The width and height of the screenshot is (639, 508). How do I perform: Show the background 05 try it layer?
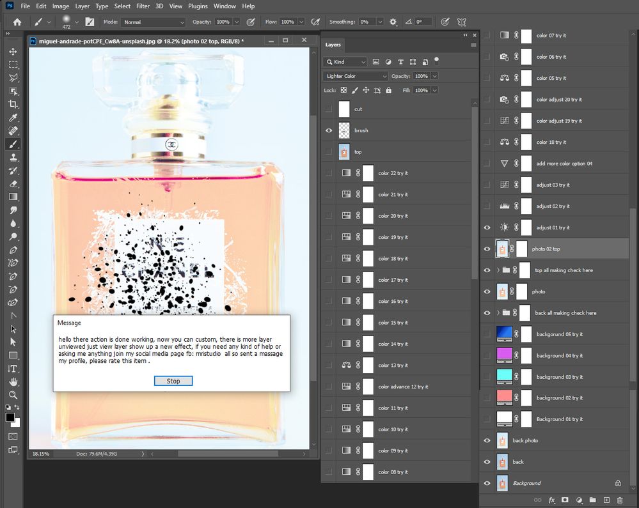click(487, 334)
